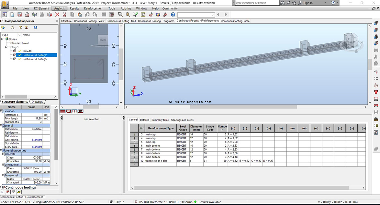Open the Summary table tab

click(160, 120)
